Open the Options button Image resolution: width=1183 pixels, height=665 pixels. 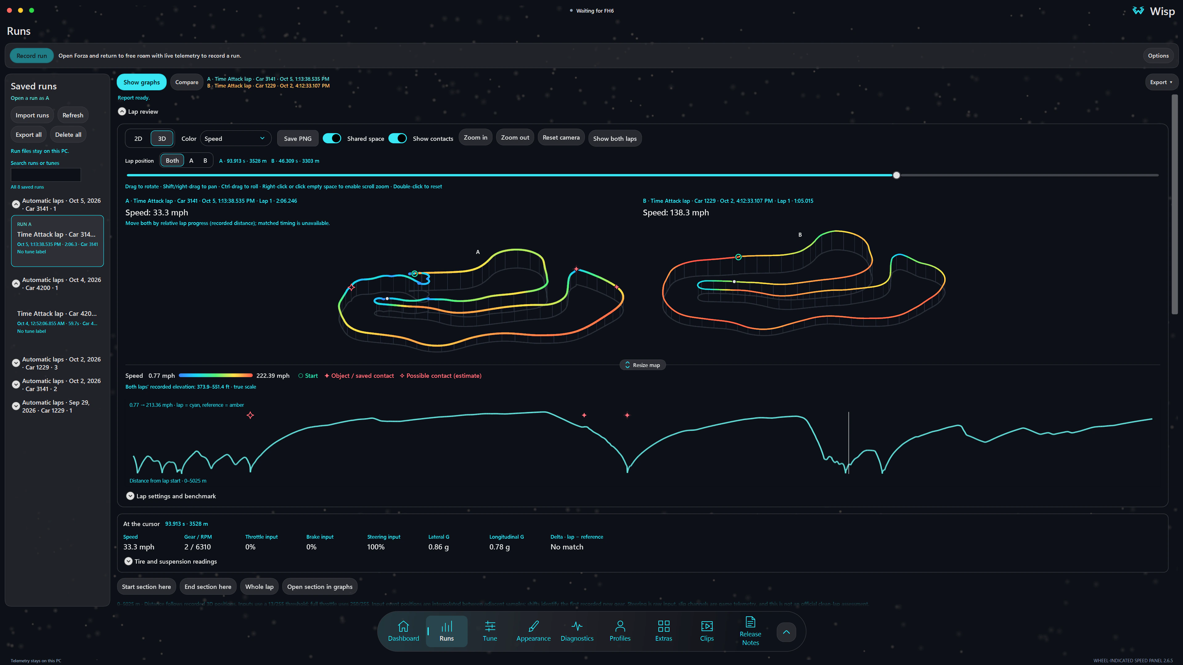[x=1158, y=55]
